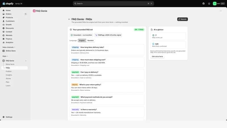Click the EN · 7 FAQs badge

pos(139,30)
